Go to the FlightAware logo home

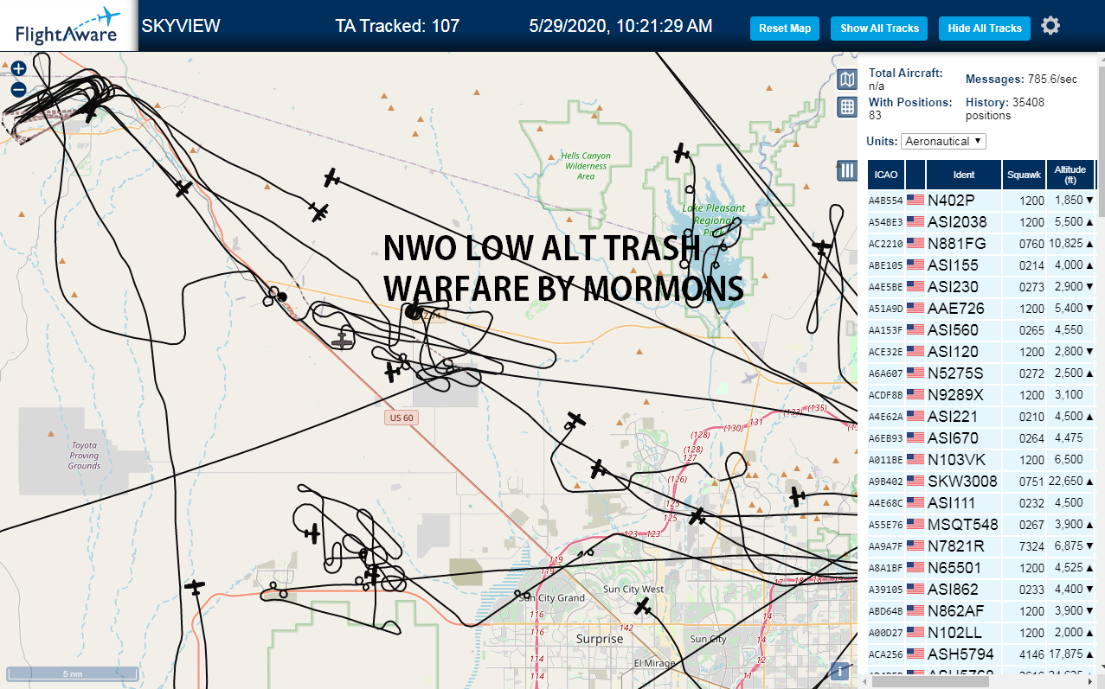tap(68, 26)
